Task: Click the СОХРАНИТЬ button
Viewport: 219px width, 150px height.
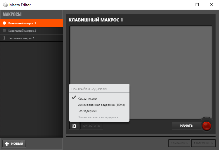Action: [x=203, y=143]
